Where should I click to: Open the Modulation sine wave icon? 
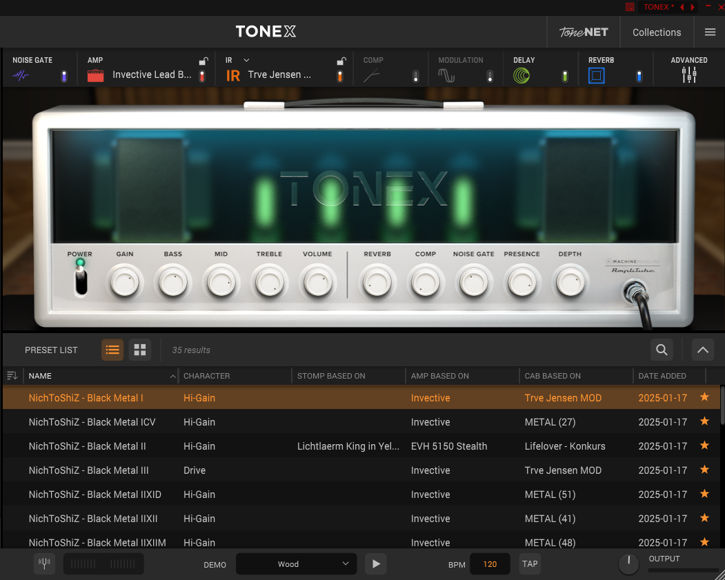446,75
